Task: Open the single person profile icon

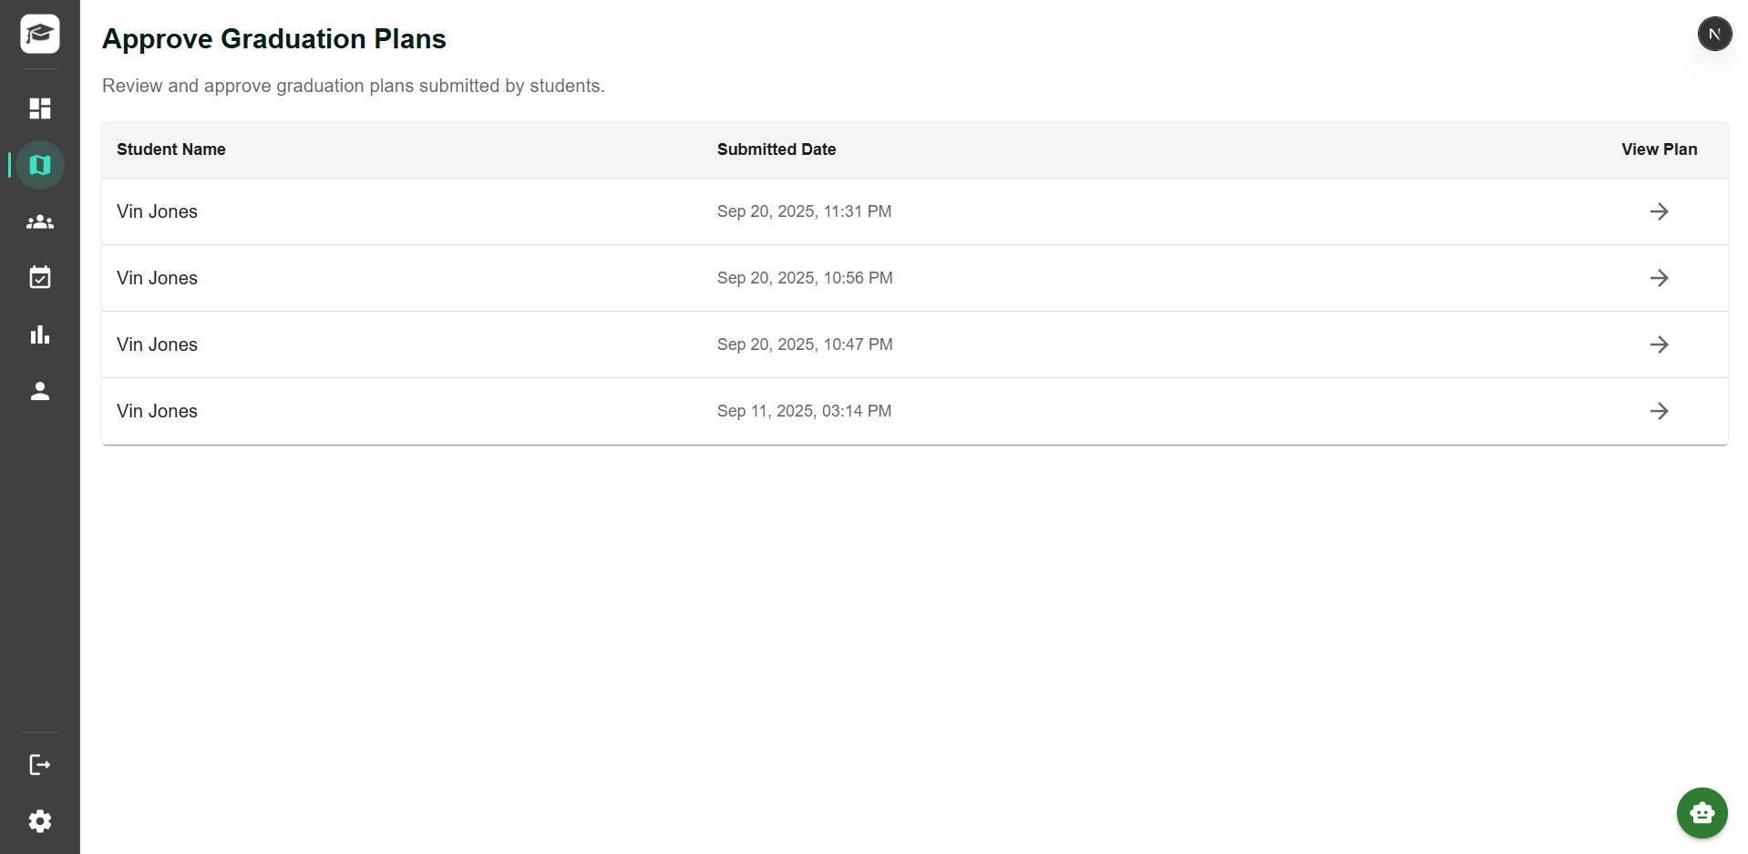Action: (x=40, y=391)
